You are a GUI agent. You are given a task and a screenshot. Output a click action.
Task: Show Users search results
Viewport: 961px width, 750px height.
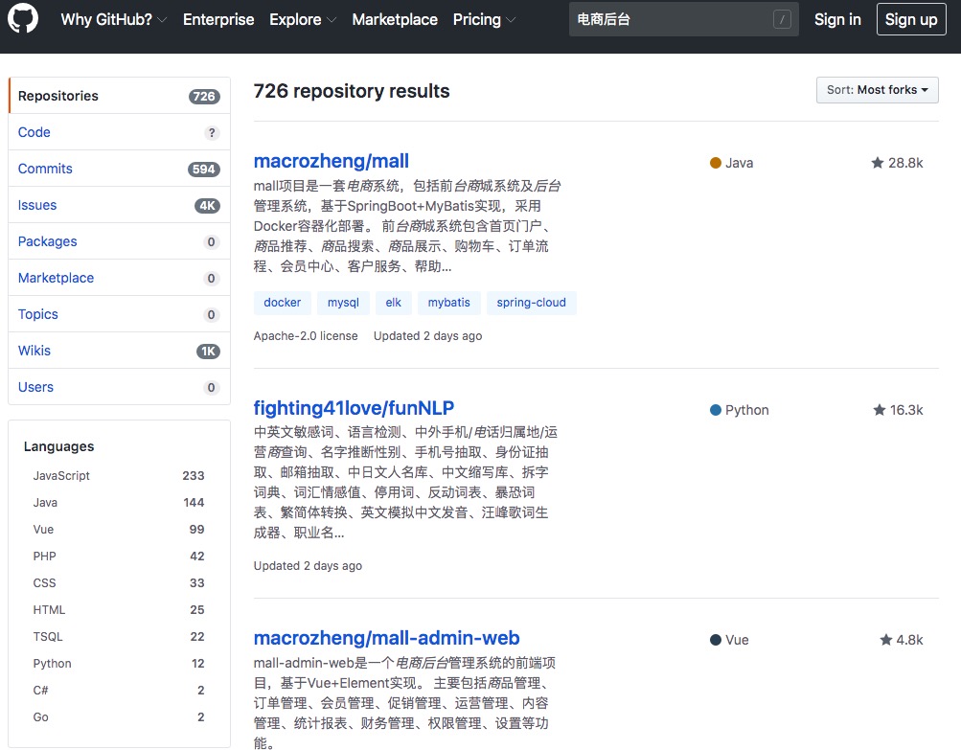pos(120,387)
